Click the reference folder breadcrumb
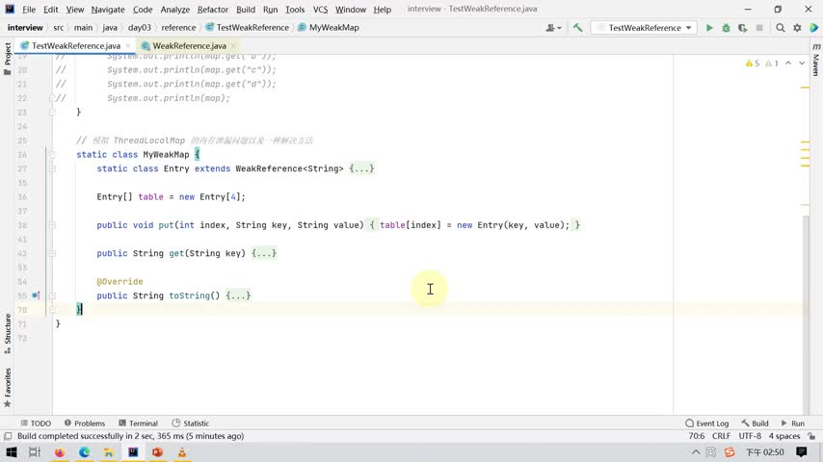Viewport: 823px width, 462px height. (178, 28)
